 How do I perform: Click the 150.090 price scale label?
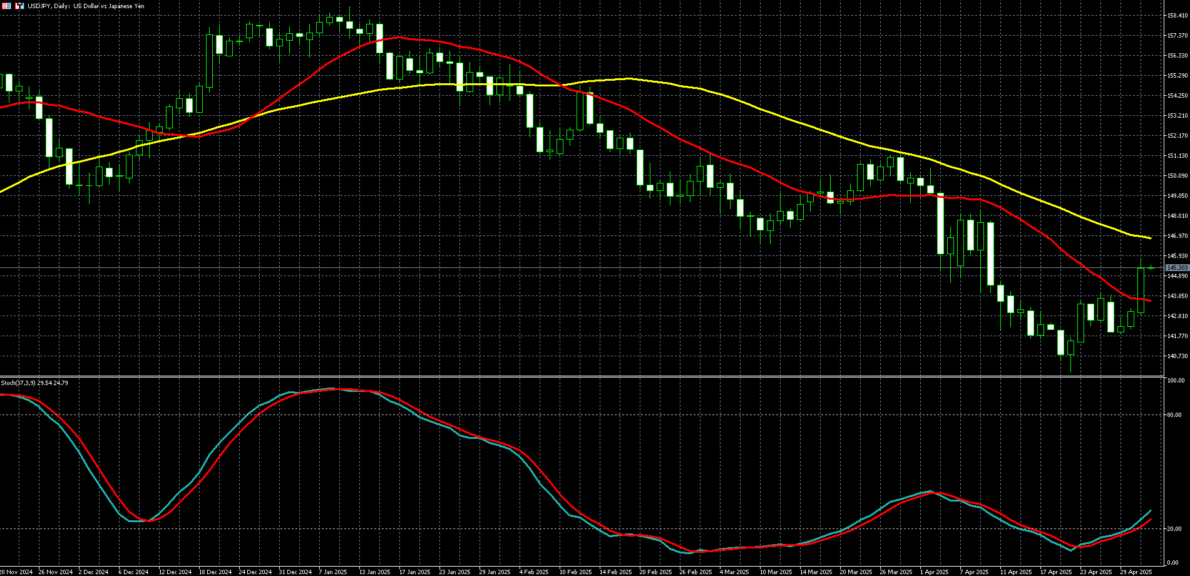[x=1177, y=176]
